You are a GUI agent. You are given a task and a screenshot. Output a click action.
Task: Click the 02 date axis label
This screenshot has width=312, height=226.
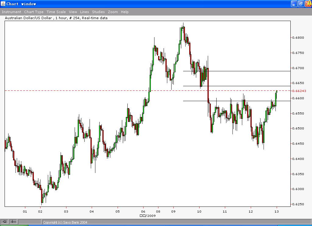pyautogui.click(x=40, y=211)
